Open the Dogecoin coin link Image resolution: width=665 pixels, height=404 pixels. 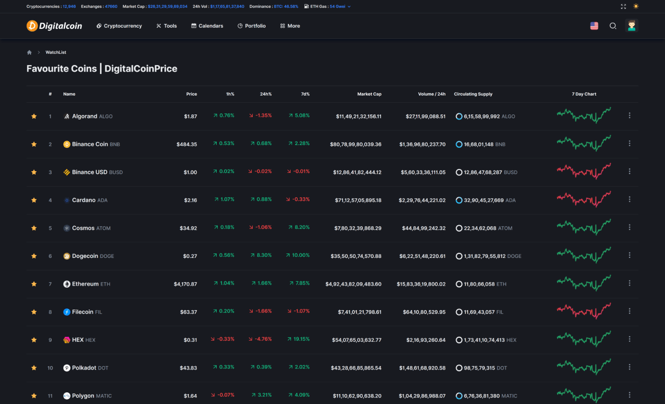pyautogui.click(x=93, y=256)
